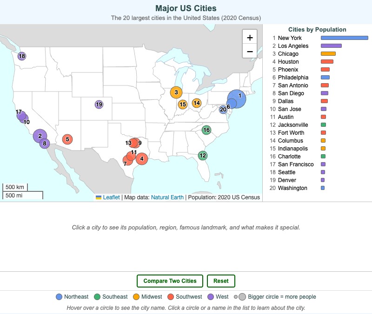Click the Charlotte marker numbered 16

coord(206,130)
